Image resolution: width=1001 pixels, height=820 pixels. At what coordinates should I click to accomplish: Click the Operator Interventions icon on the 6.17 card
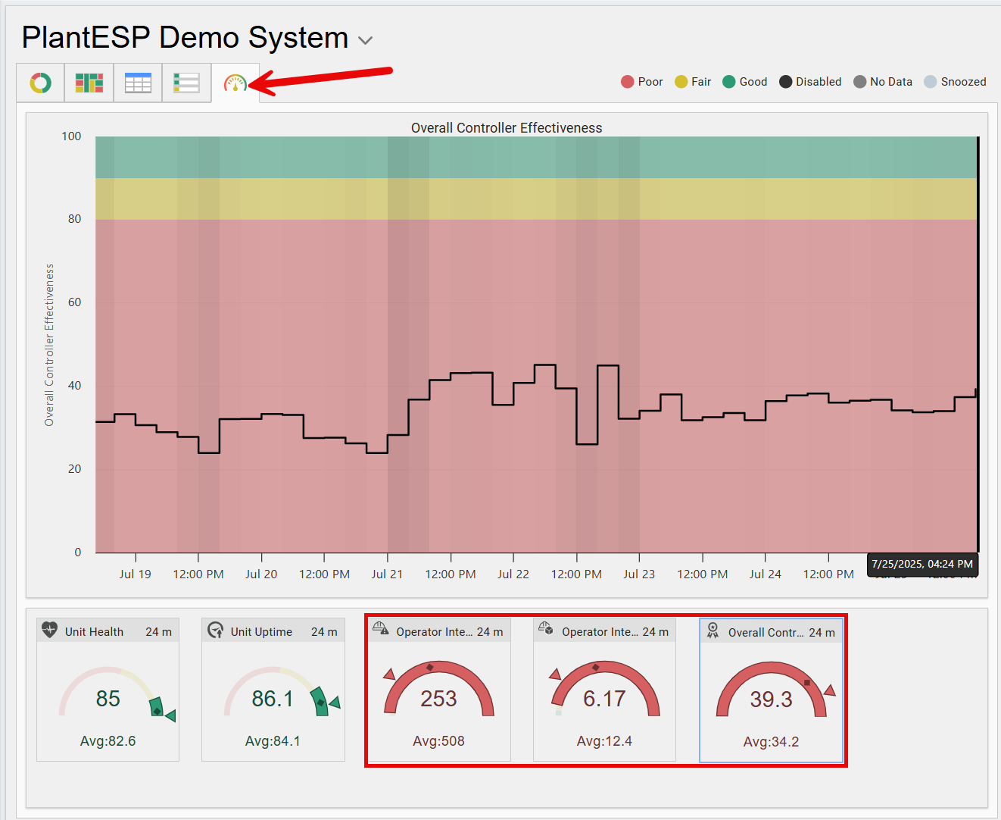pyautogui.click(x=546, y=629)
